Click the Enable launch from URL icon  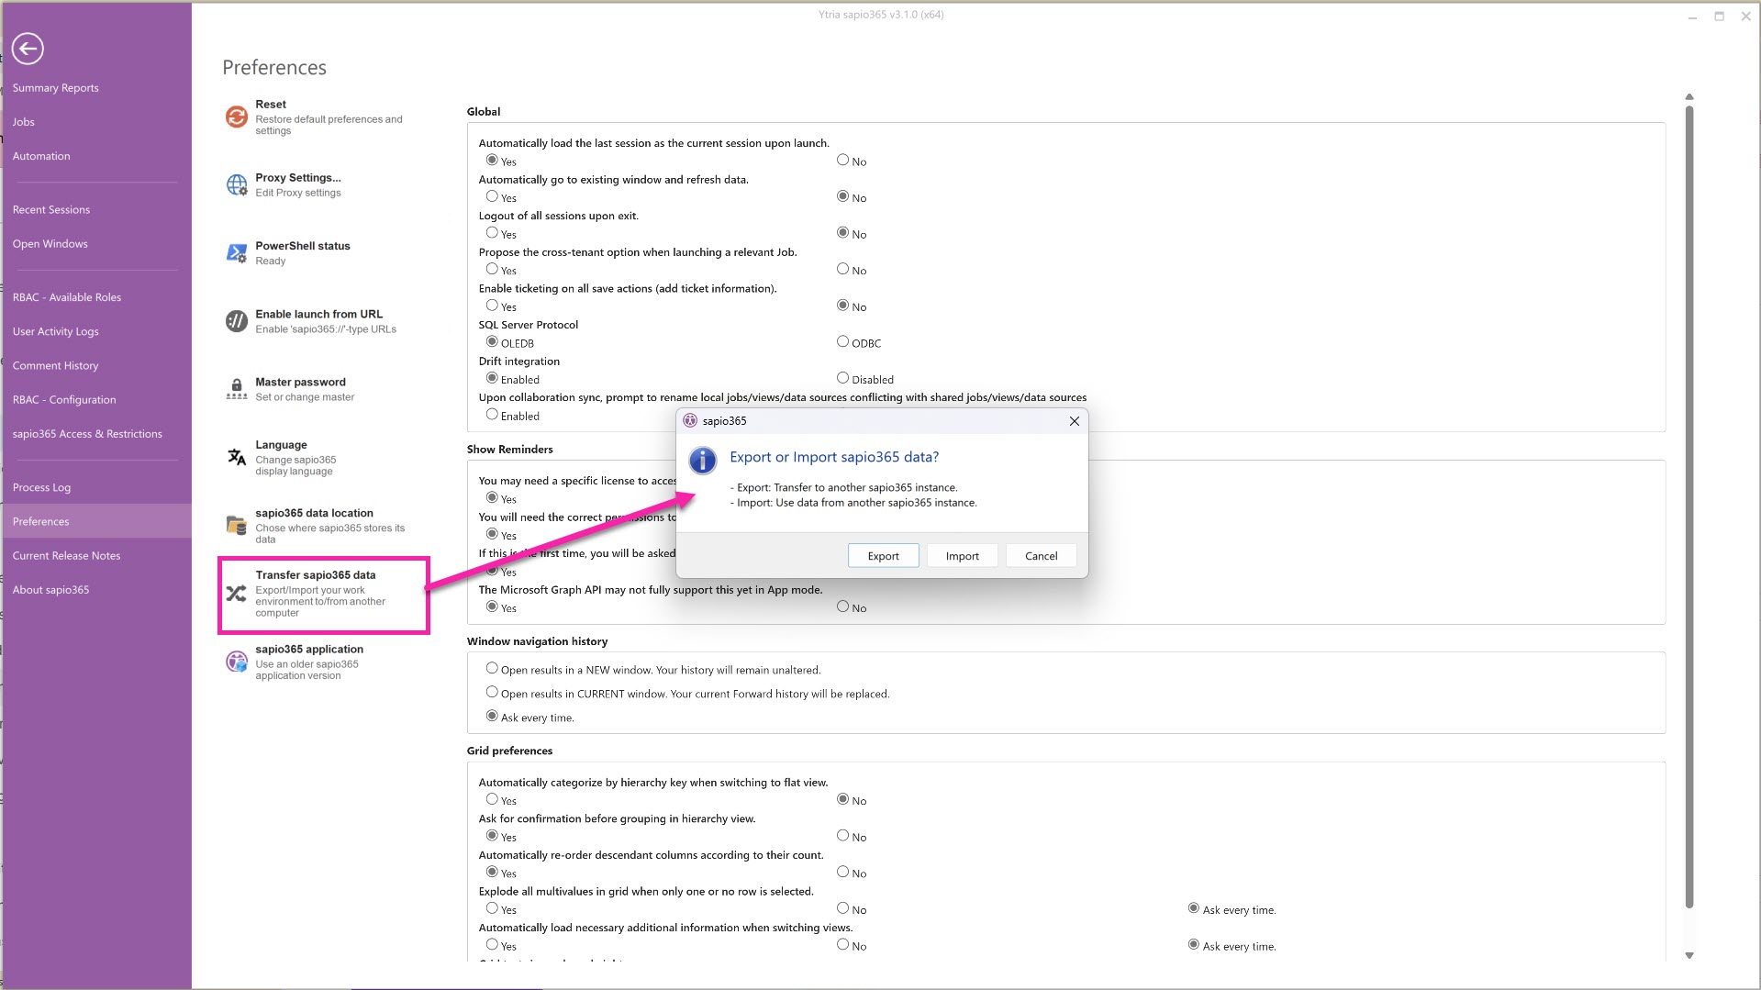tap(236, 321)
